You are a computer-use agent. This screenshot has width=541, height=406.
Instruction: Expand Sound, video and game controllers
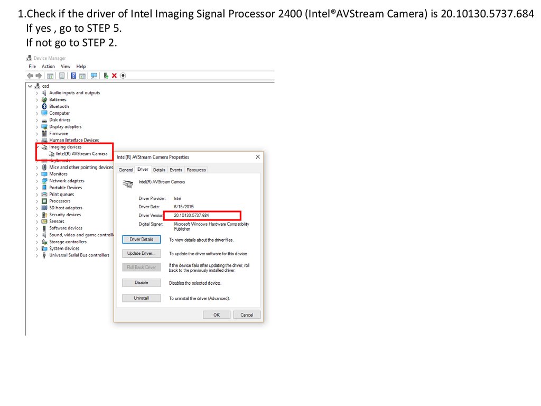(x=37, y=235)
